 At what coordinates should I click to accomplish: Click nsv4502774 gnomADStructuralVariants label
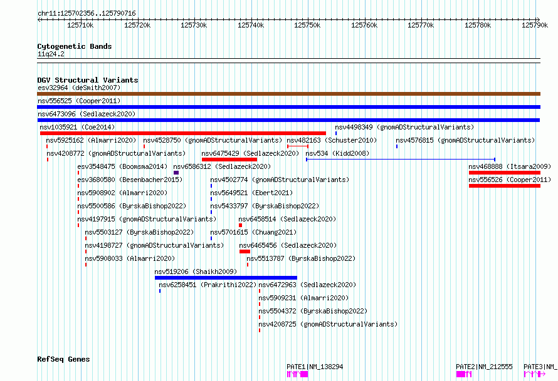tap(280, 180)
